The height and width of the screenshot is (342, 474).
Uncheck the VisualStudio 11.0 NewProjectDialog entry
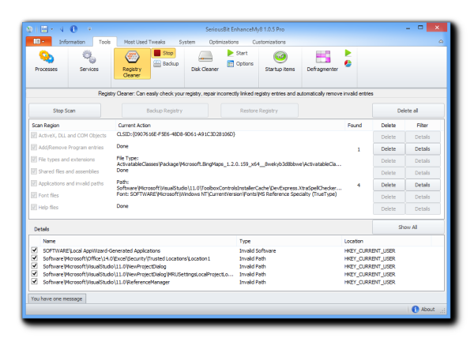click(x=35, y=266)
